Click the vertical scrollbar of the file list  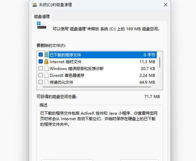tap(160, 62)
